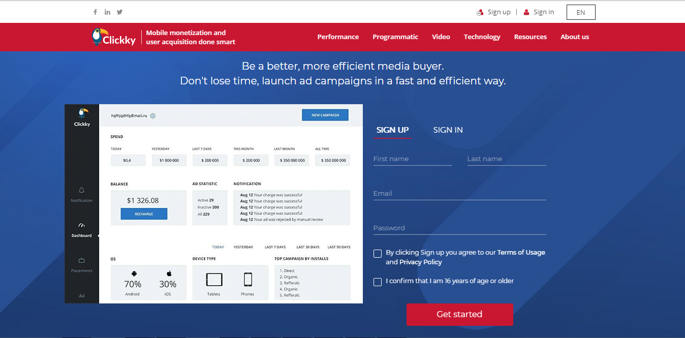Image resolution: width=685 pixels, height=338 pixels.
Task: Open the Privacy Policy link
Action: (x=421, y=262)
